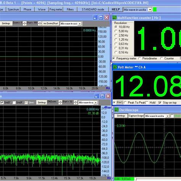Minimize the lower spectrum window
Screen dimensions: 181x181
click(x=97, y=96)
